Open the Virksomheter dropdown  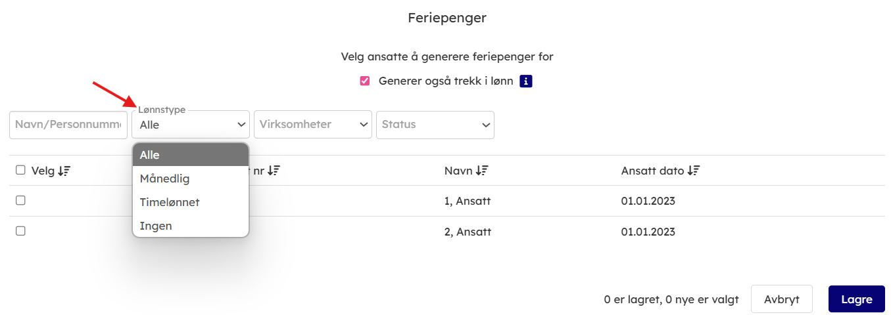click(313, 125)
